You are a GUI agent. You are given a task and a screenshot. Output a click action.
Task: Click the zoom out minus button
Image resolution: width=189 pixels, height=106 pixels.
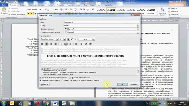pyautogui.click(x=172, y=99)
